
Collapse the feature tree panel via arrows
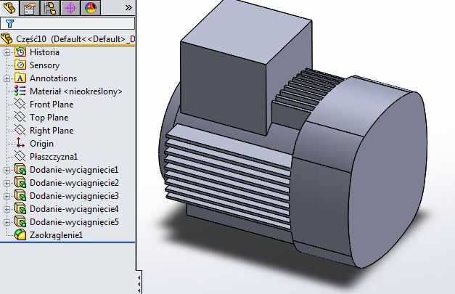(139, 282)
